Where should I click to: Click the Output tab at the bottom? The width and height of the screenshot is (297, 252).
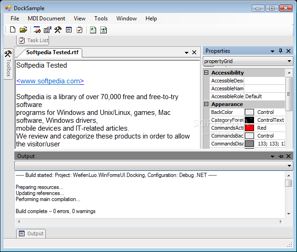pyautogui.click(x=31, y=233)
